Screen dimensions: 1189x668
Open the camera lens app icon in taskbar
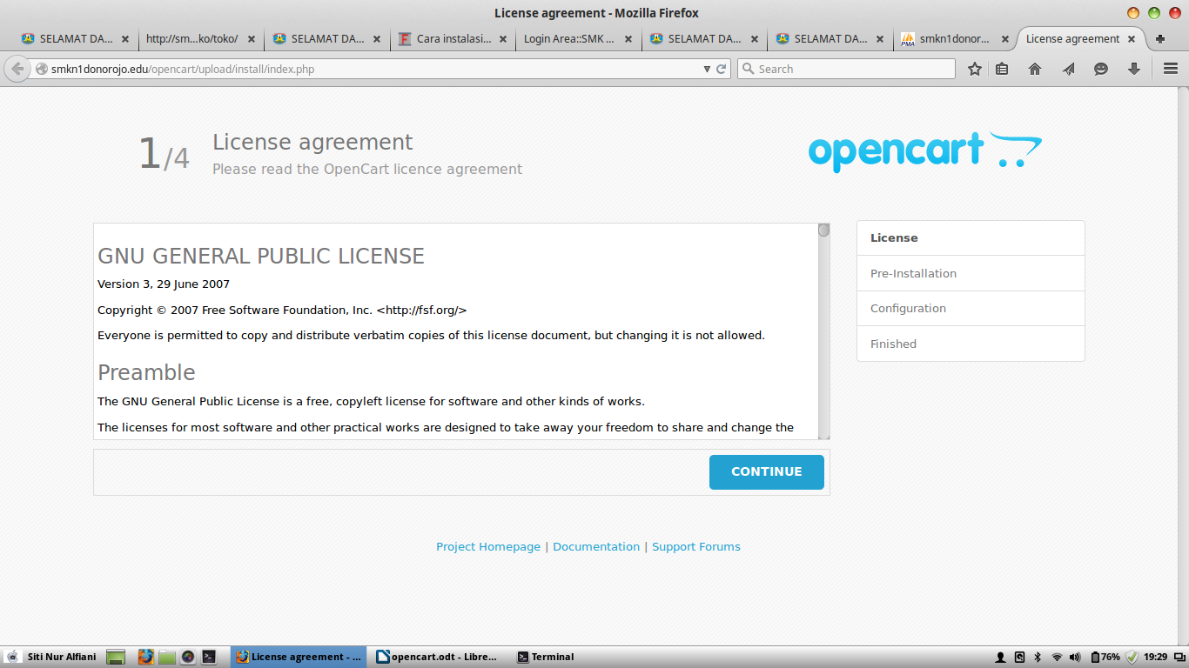click(x=188, y=657)
